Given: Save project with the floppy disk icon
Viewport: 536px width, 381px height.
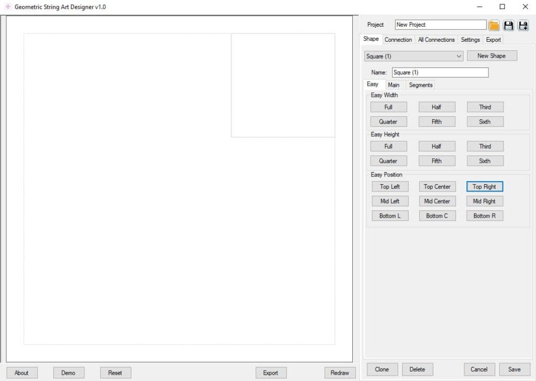Looking at the screenshot, I should tap(508, 25).
